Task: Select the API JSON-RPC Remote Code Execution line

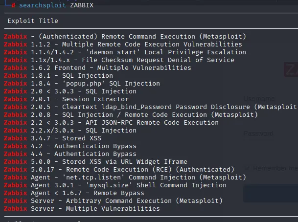Action: (x=111, y=122)
